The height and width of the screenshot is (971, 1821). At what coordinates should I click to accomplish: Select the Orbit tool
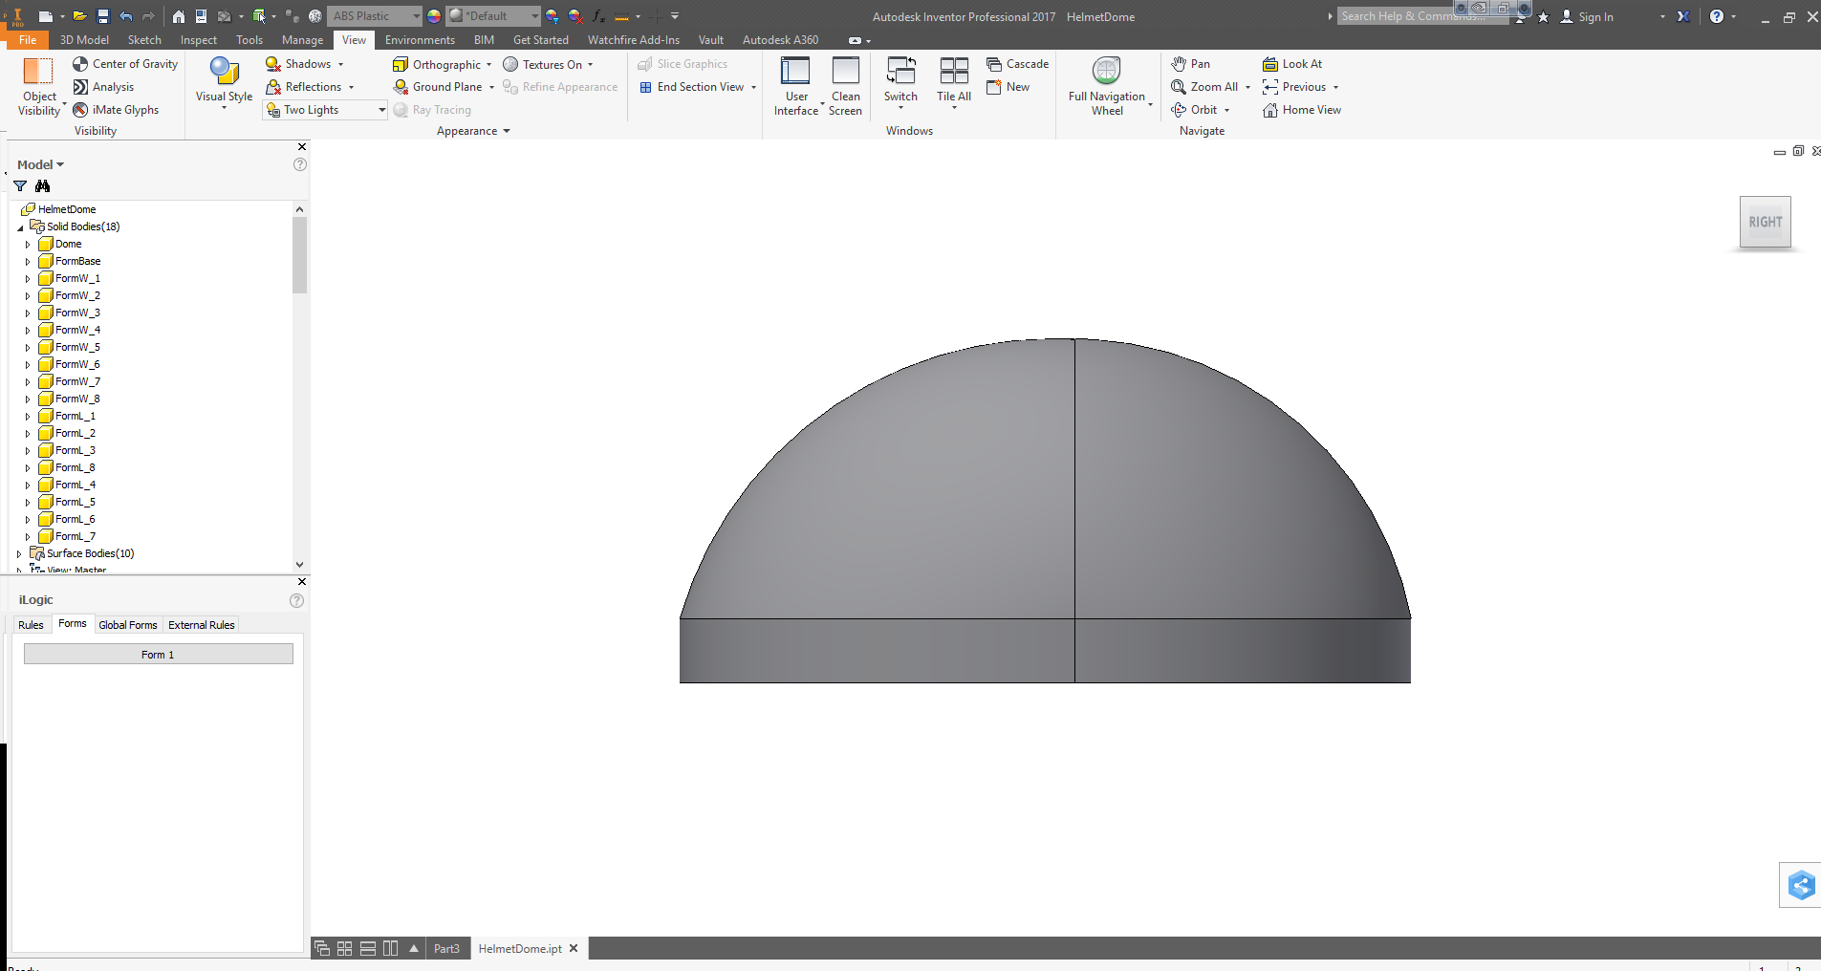[1194, 110]
